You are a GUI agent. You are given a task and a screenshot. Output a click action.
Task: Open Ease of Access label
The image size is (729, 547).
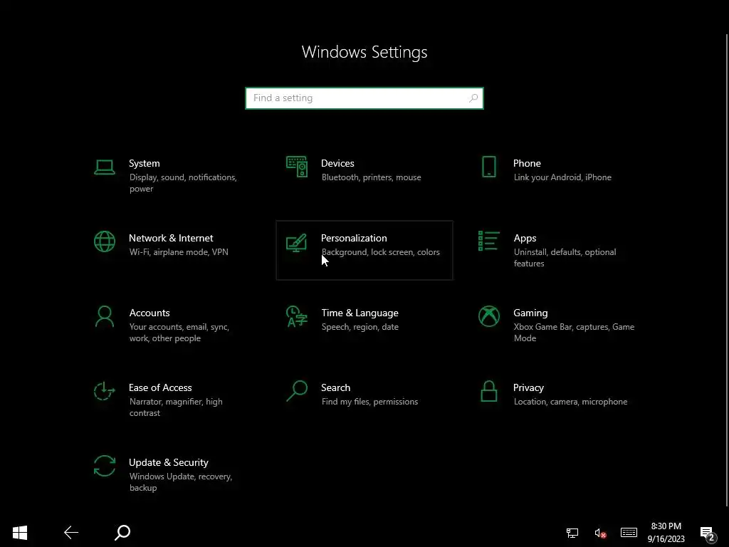tap(160, 388)
